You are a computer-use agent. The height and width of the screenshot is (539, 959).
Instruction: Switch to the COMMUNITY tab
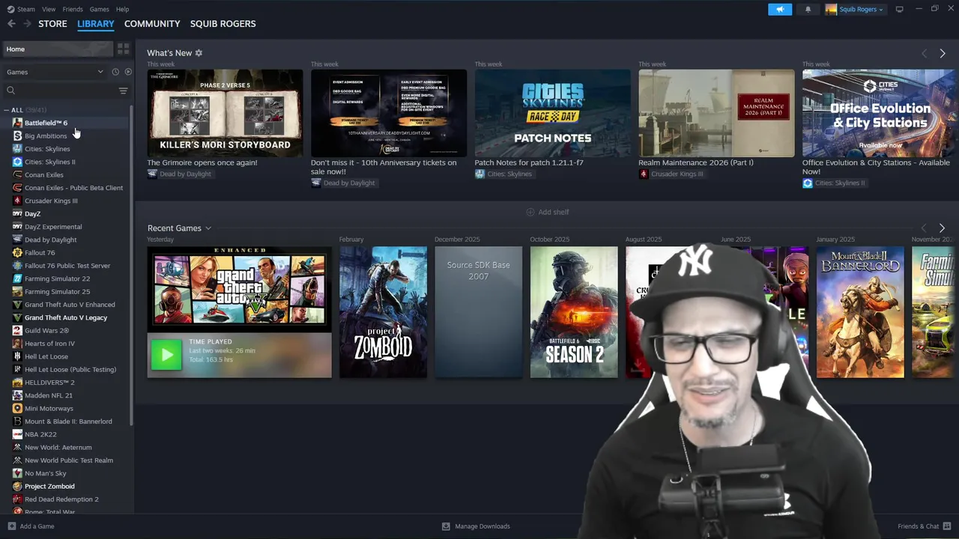click(152, 24)
